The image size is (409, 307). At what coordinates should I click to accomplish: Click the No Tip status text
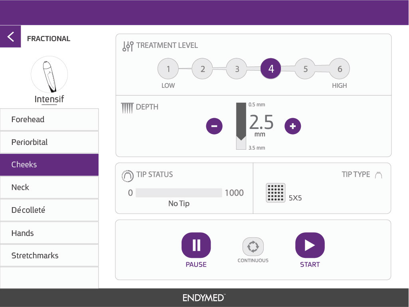[x=179, y=203]
